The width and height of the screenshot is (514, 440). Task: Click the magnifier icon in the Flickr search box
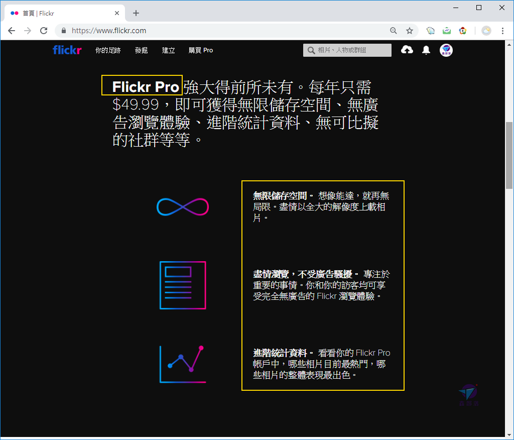[x=311, y=50]
